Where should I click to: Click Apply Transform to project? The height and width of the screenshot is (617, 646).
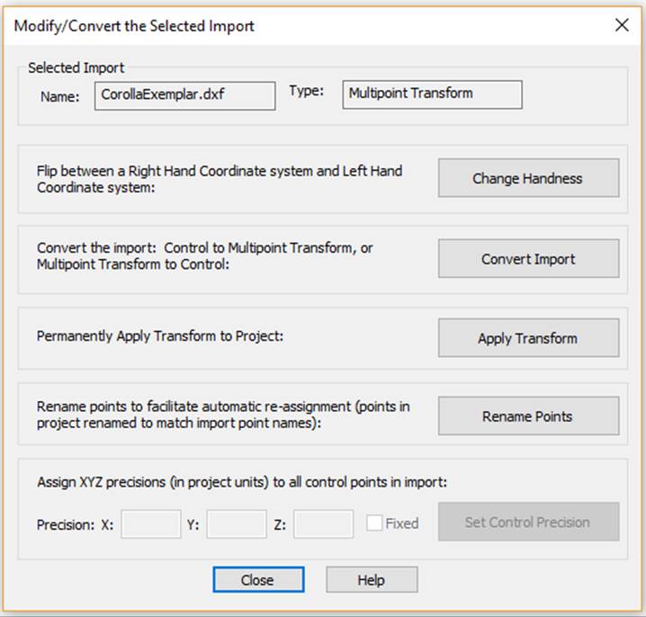tap(528, 338)
